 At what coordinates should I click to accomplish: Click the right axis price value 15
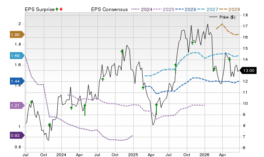click(x=245, y=48)
